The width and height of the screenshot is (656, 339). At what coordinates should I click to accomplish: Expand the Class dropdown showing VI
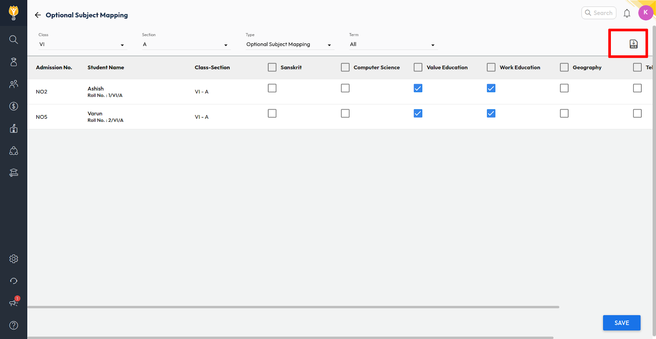point(82,45)
